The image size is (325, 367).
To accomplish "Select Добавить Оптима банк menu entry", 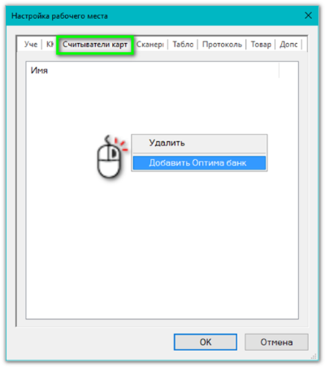I will coord(199,162).
